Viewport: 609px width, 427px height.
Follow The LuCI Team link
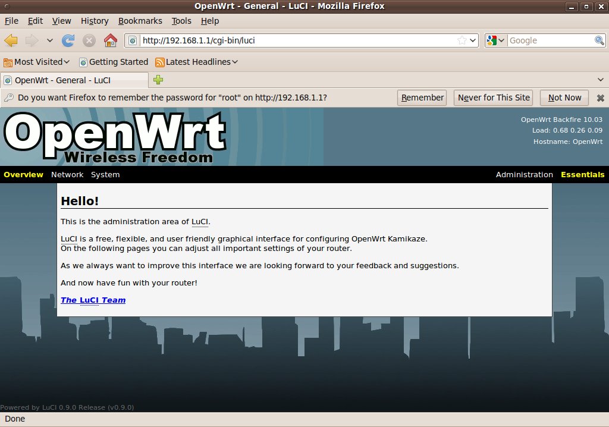(x=93, y=300)
